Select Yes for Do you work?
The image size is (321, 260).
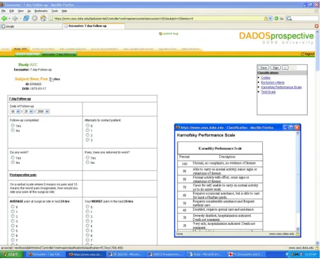coord(13,158)
